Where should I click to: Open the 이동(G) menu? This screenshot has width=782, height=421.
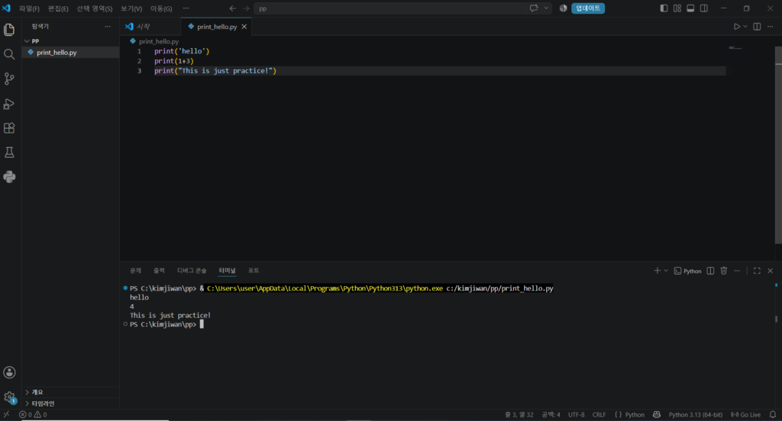pos(162,8)
